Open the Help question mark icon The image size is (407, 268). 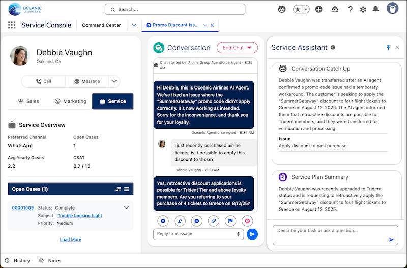(x=350, y=9)
